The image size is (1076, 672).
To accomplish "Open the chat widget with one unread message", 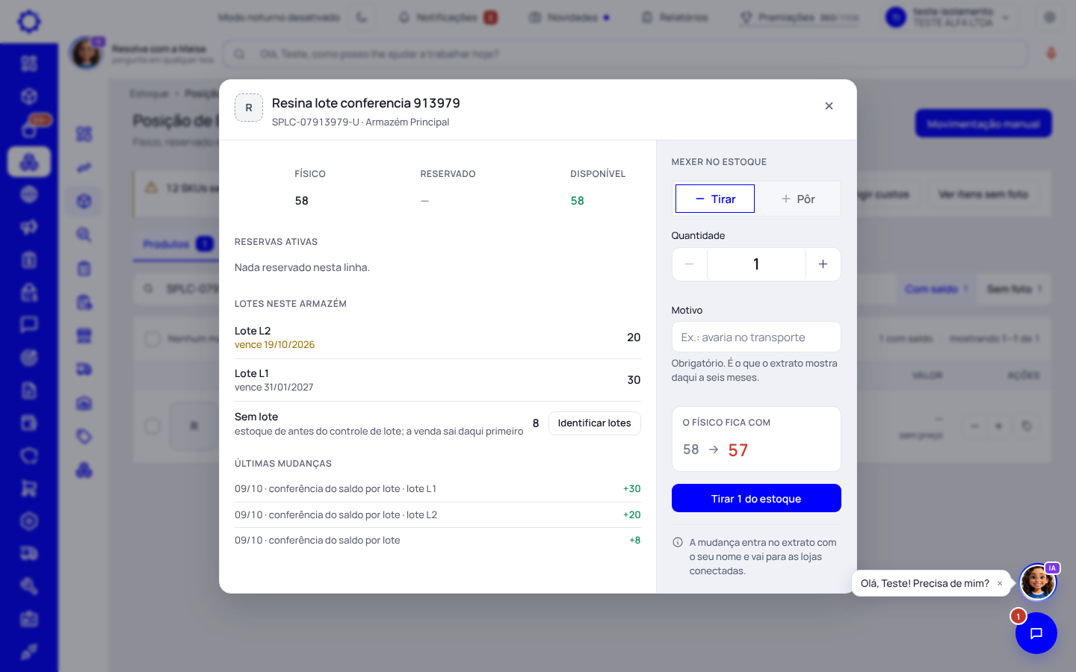I will (1036, 633).
